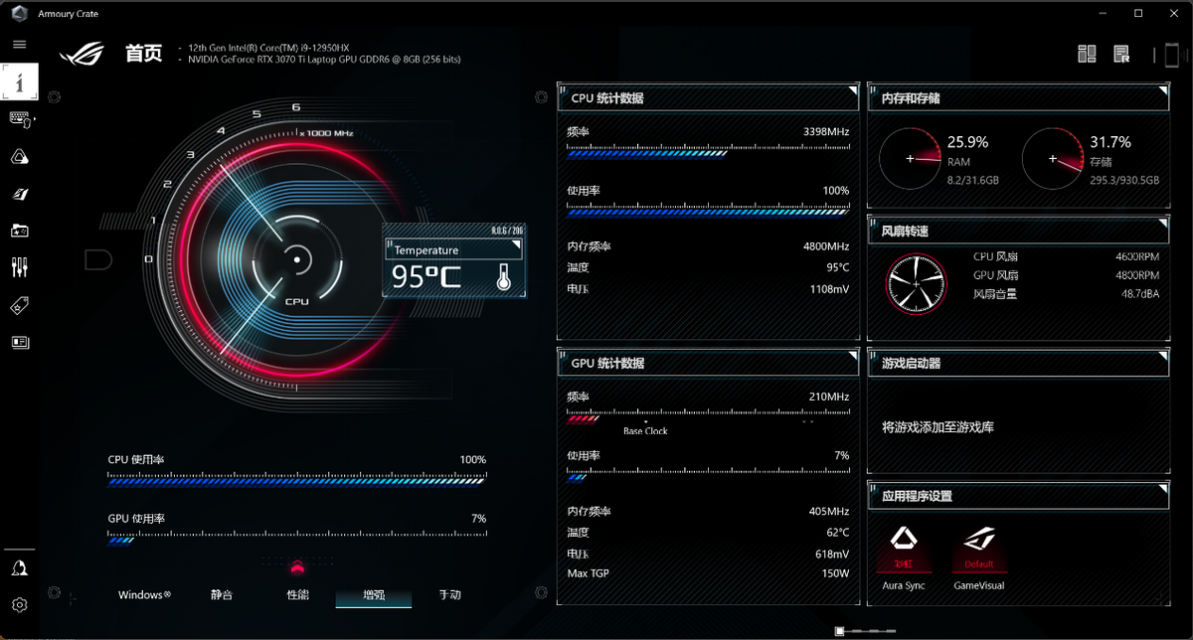Click the round knob beside CPU 统计数据 header

pos(541,97)
